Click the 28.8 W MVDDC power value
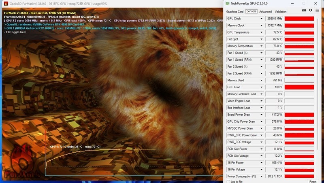 [x=274, y=128]
